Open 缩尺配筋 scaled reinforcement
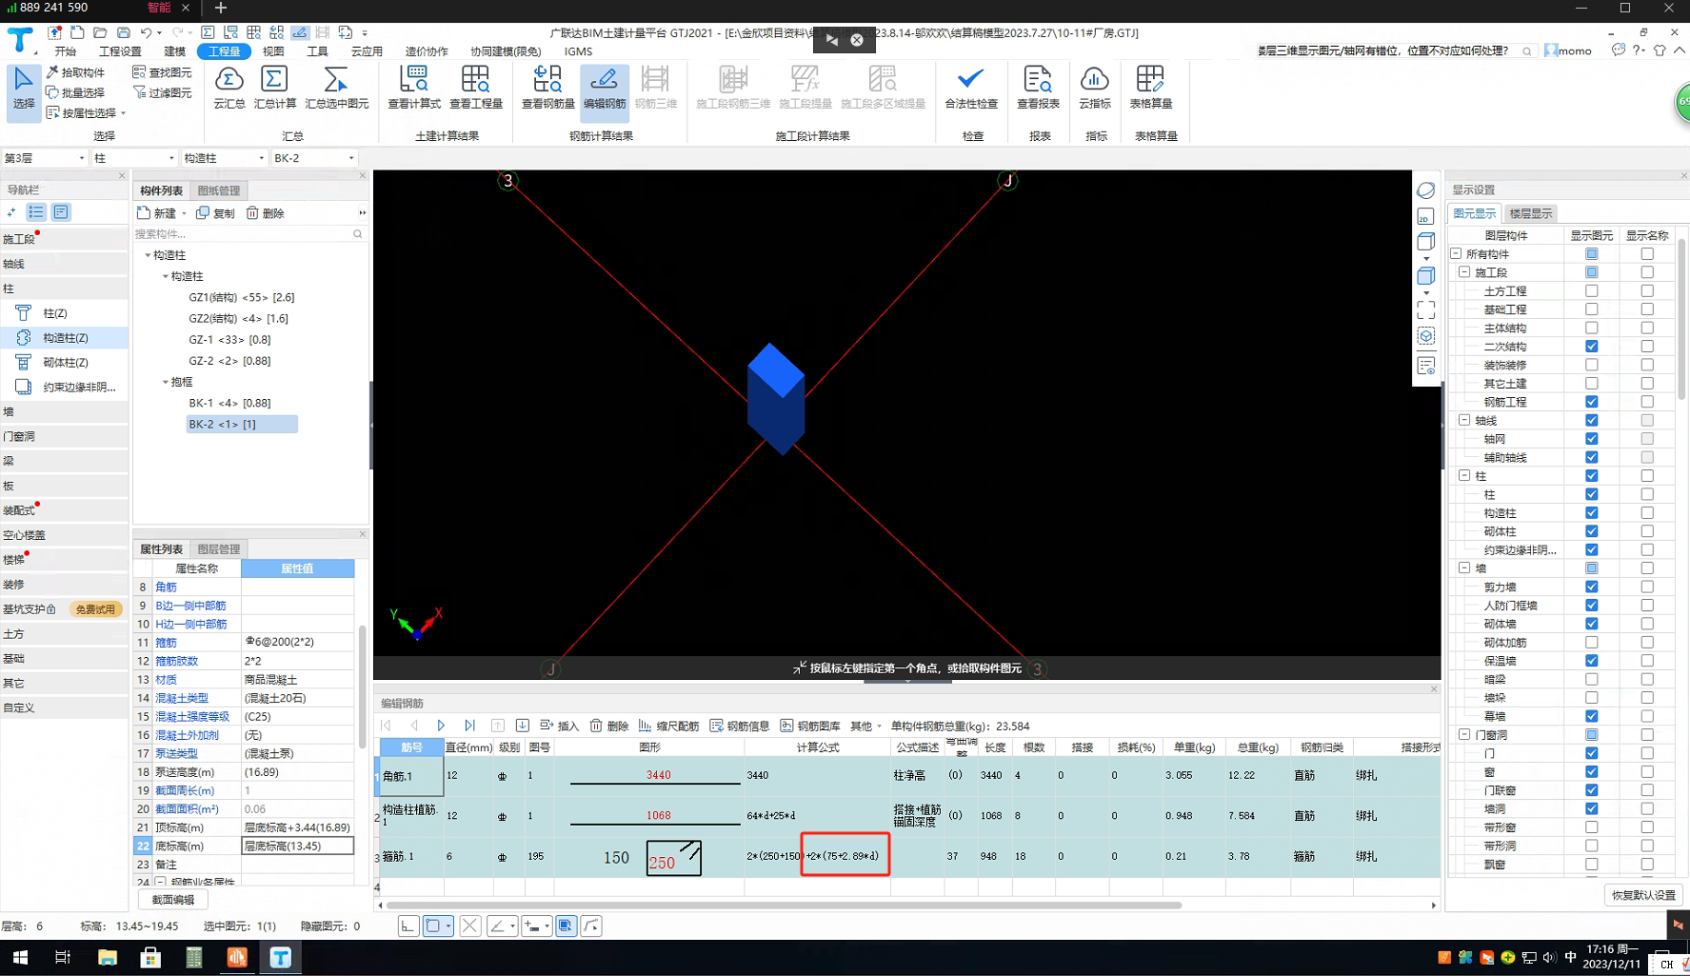The image size is (1690, 976). [668, 726]
